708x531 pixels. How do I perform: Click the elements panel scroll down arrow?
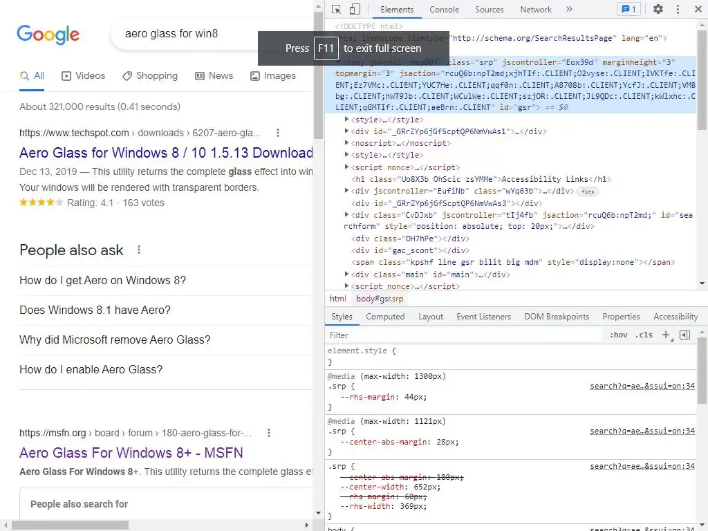[702, 283]
